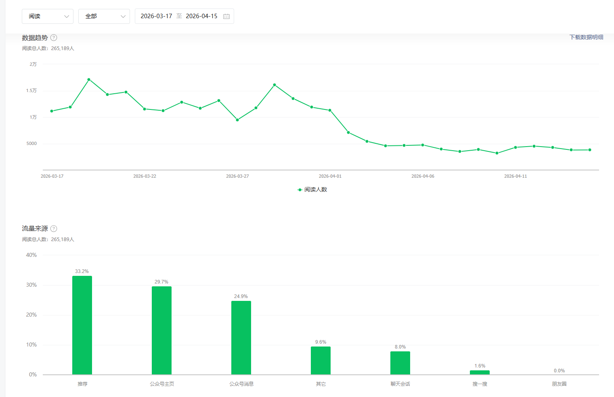Click the 搜一搜 bar at 1.6%

480,372
